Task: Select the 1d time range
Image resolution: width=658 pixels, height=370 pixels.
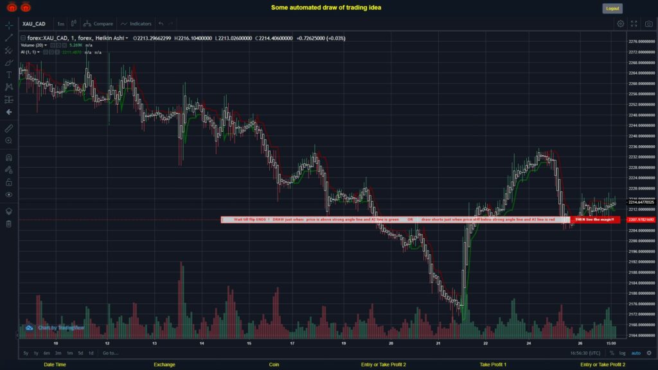Action: (91, 353)
